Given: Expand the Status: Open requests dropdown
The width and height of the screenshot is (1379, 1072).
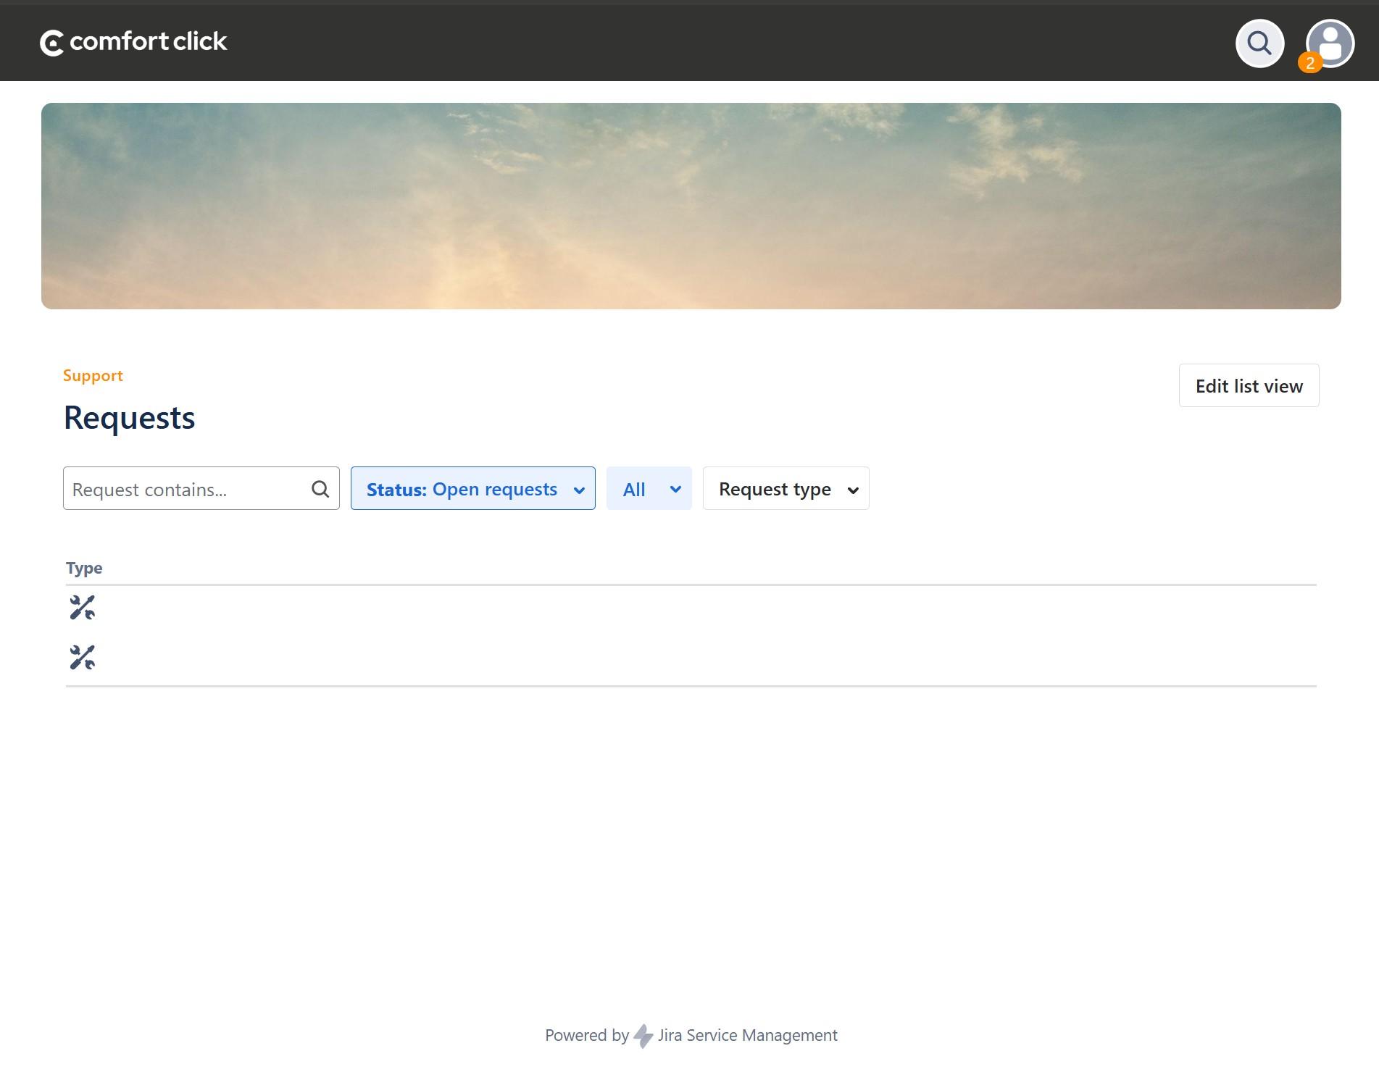Looking at the screenshot, I should [472, 489].
